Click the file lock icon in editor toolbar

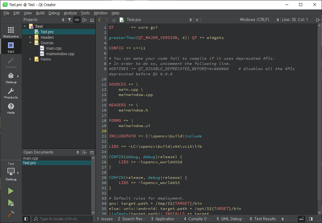tap(114, 20)
